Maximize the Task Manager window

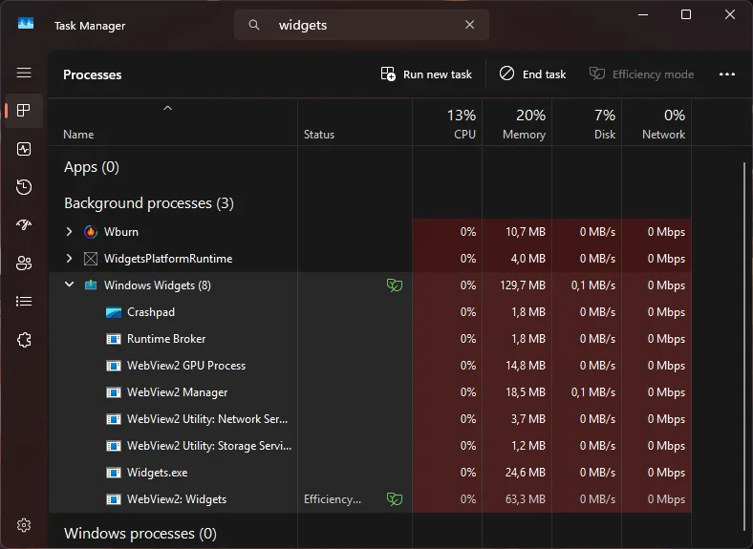click(x=686, y=14)
